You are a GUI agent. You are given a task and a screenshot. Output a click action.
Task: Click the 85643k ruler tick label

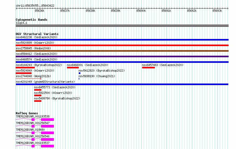(x=217, y=11)
